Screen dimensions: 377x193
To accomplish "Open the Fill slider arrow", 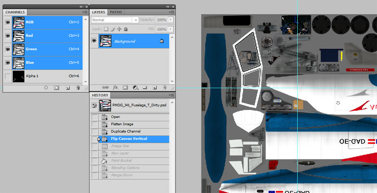I will coord(171,29).
